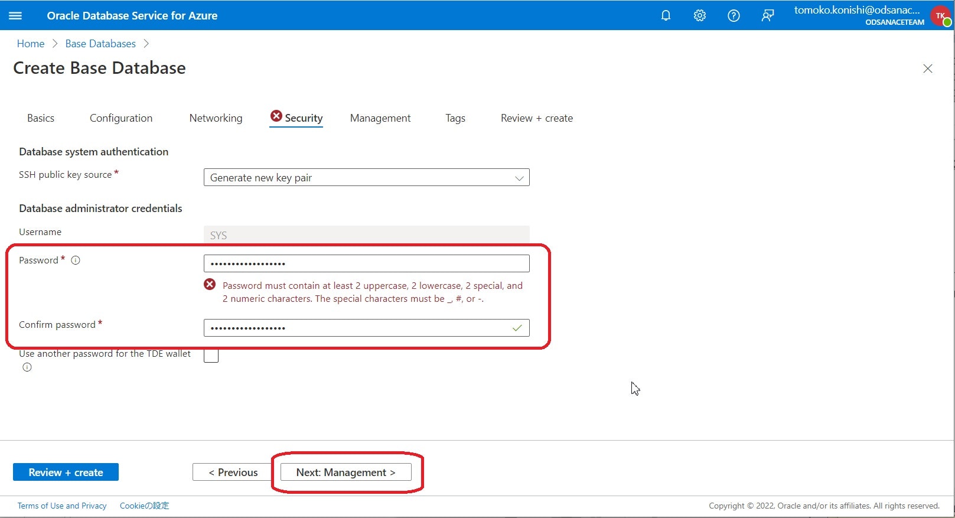The image size is (955, 518).
Task: Open the Cookie settings link
Action: pyautogui.click(x=144, y=506)
